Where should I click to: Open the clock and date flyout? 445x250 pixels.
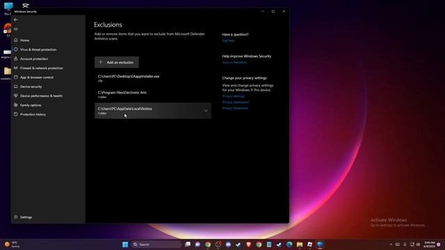coord(430,244)
